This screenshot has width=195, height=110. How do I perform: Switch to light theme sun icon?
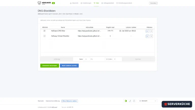click(134, 101)
